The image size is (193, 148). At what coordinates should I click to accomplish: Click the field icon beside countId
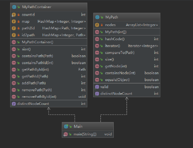[x=14, y=15]
